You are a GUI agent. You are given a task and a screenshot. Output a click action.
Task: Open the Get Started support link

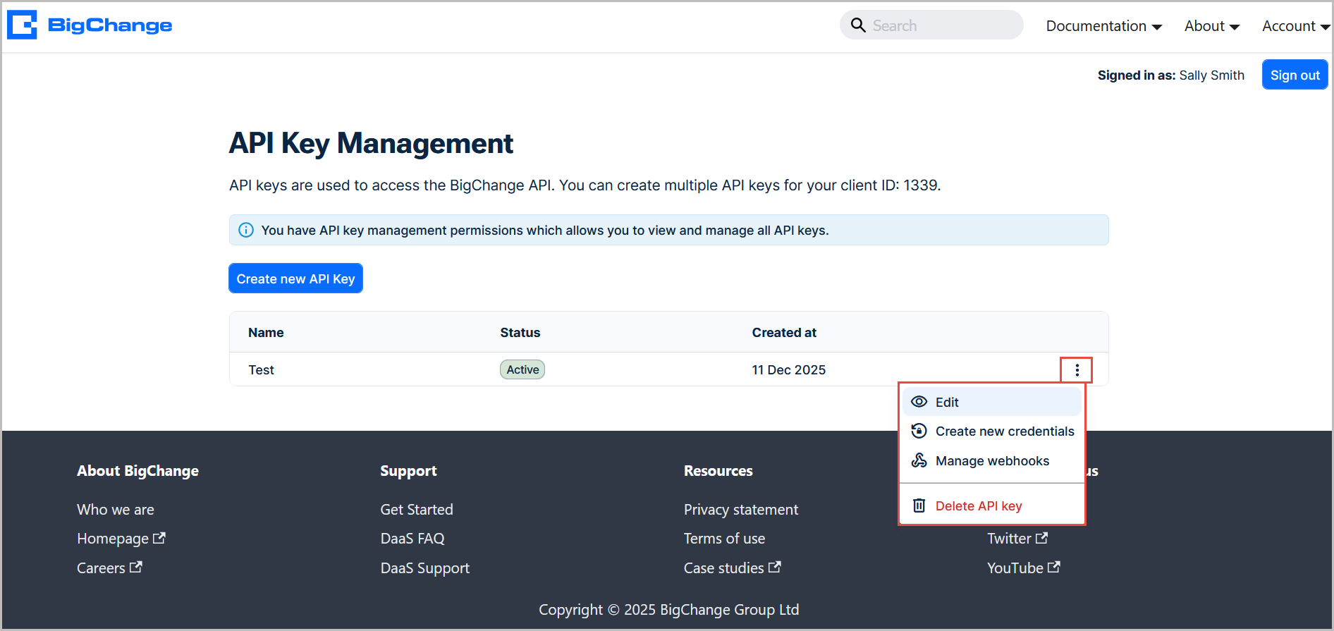coord(417,509)
